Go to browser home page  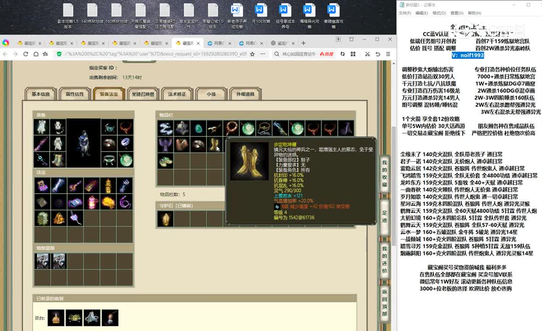tap(36, 54)
